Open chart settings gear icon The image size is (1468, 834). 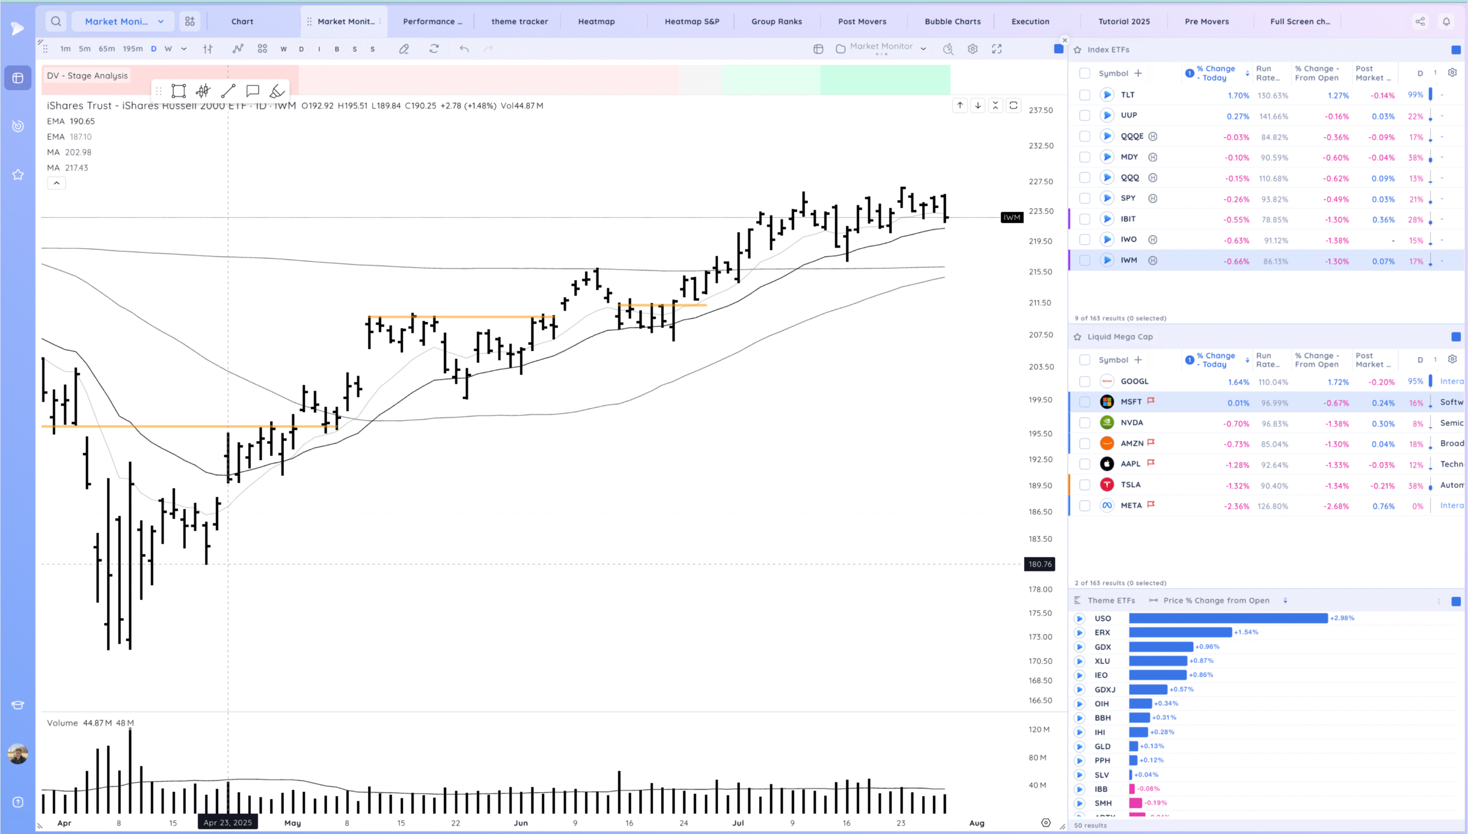point(973,49)
